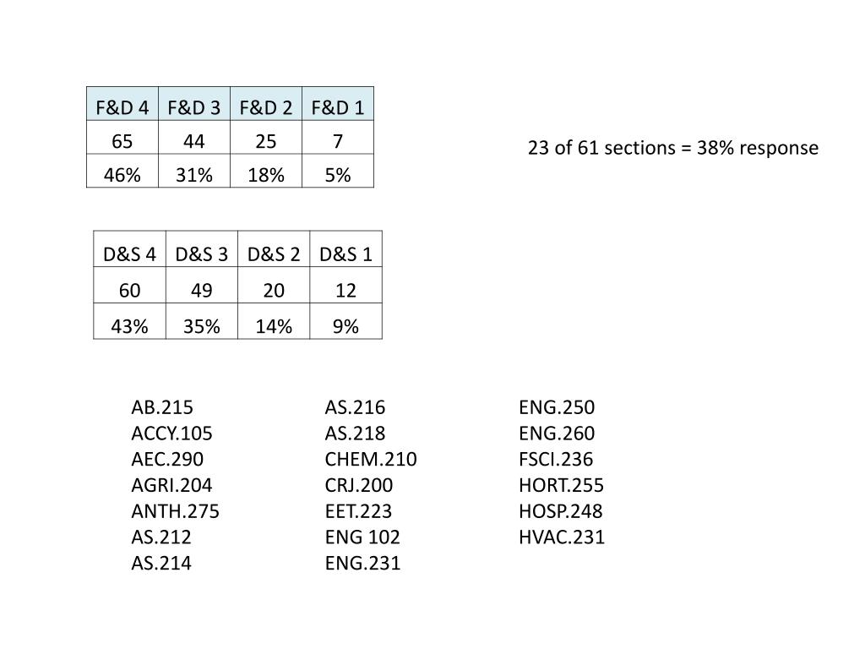
Task: Click the F&D 1 column header
Action: [x=338, y=104]
